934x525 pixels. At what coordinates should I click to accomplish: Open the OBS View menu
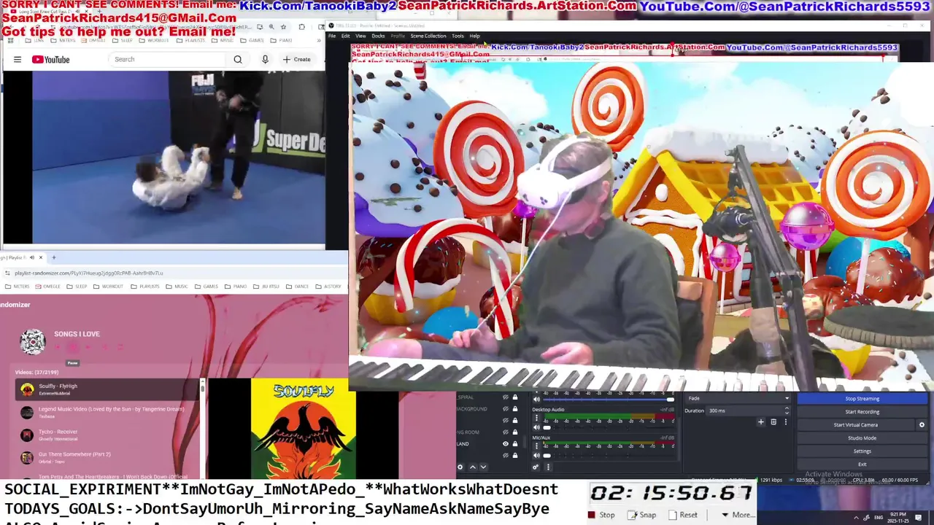pos(360,36)
